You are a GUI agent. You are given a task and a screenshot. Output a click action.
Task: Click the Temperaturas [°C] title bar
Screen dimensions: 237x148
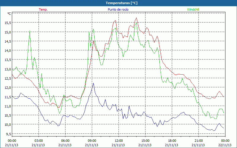(x=118, y=3)
